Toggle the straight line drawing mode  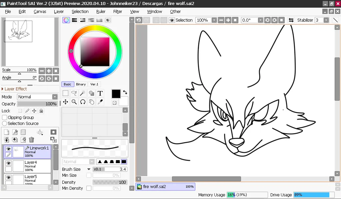click(x=336, y=20)
